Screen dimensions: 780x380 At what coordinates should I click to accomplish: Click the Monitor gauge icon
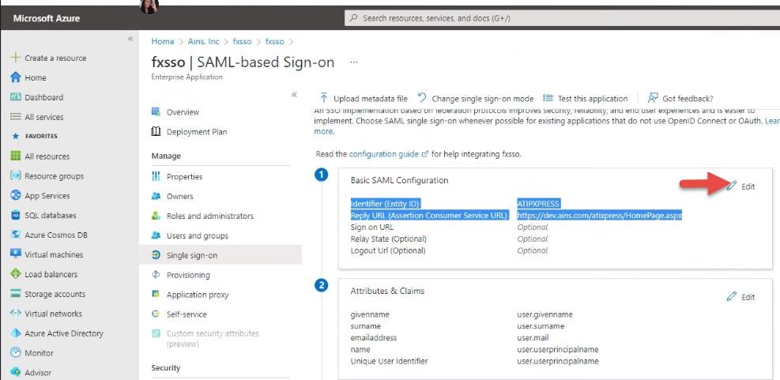pyautogui.click(x=16, y=352)
